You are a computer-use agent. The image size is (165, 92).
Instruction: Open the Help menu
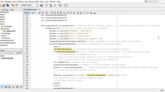click(59, 2)
